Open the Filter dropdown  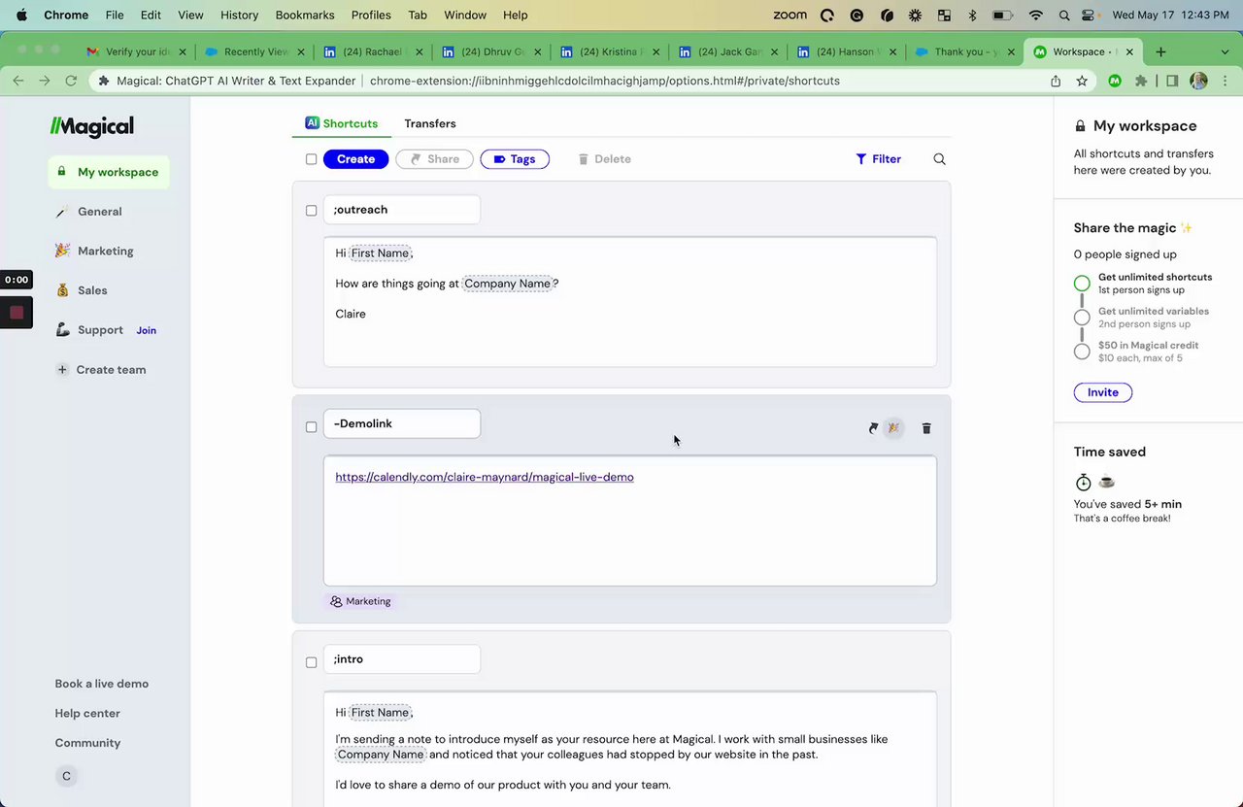tap(878, 159)
